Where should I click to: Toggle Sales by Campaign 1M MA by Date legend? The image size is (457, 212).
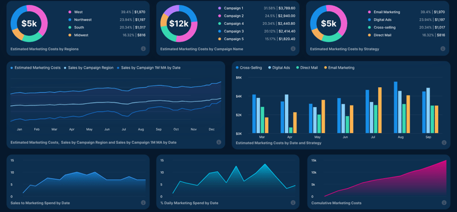pyautogui.click(x=148, y=68)
